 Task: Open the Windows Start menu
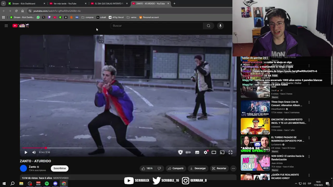pyautogui.click(x=4, y=184)
